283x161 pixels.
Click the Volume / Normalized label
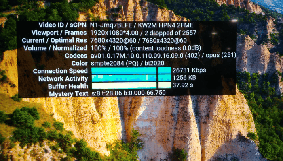[x=55, y=48]
